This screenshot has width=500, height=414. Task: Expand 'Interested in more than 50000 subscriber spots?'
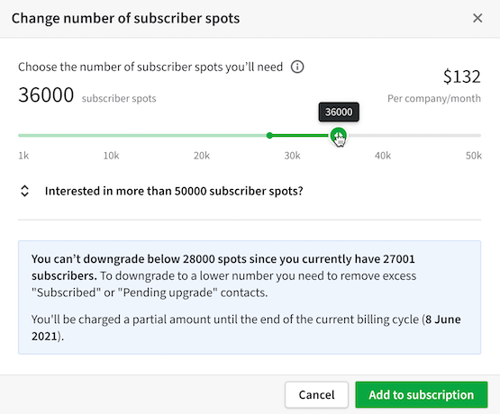point(174,191)
